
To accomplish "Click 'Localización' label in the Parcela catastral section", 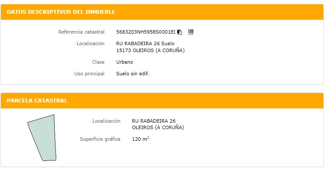I will point(107,121).
